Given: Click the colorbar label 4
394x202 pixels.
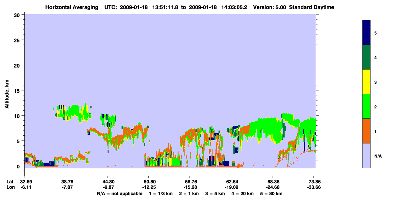Looking at the screenshot, I should [376, 57].
